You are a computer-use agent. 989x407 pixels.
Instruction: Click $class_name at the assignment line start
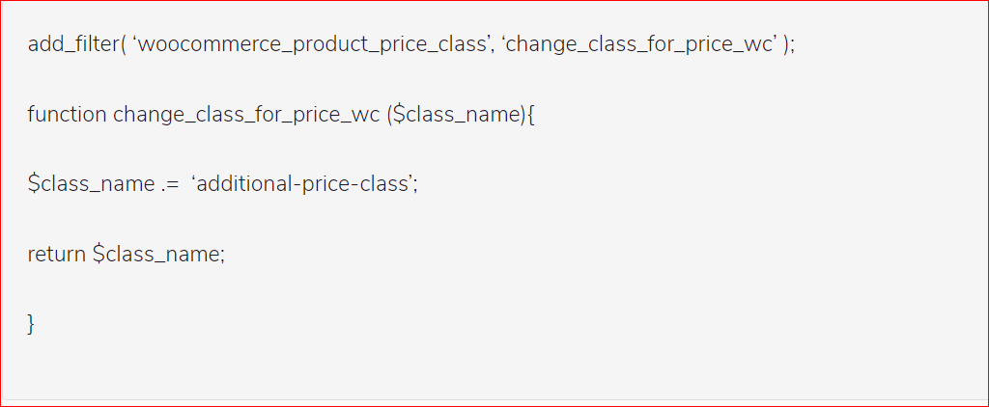pos(91,184)
